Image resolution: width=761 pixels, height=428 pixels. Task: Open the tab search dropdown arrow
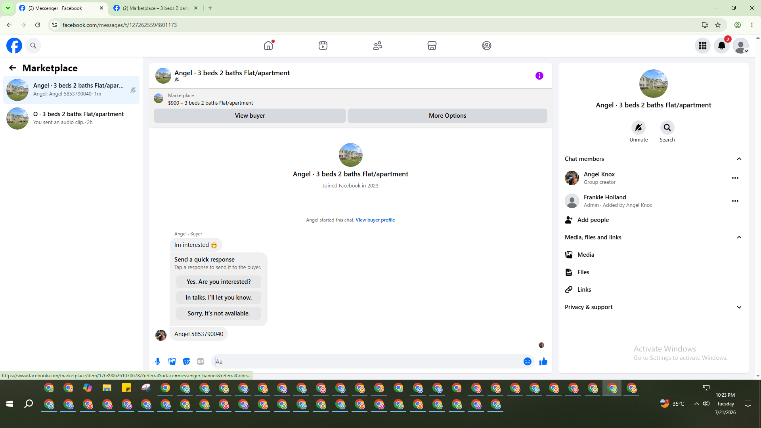8,8
